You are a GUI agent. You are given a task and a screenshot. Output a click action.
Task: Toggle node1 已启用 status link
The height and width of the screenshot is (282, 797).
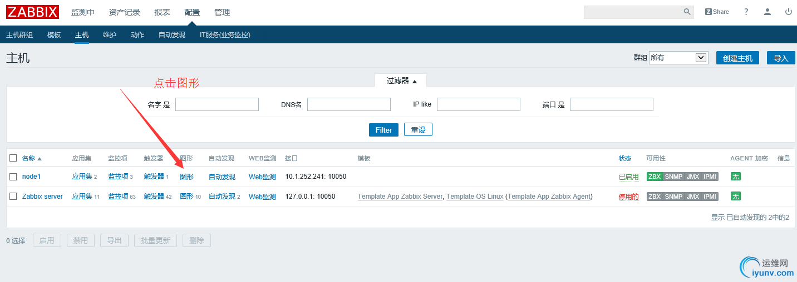coord(629,177)
